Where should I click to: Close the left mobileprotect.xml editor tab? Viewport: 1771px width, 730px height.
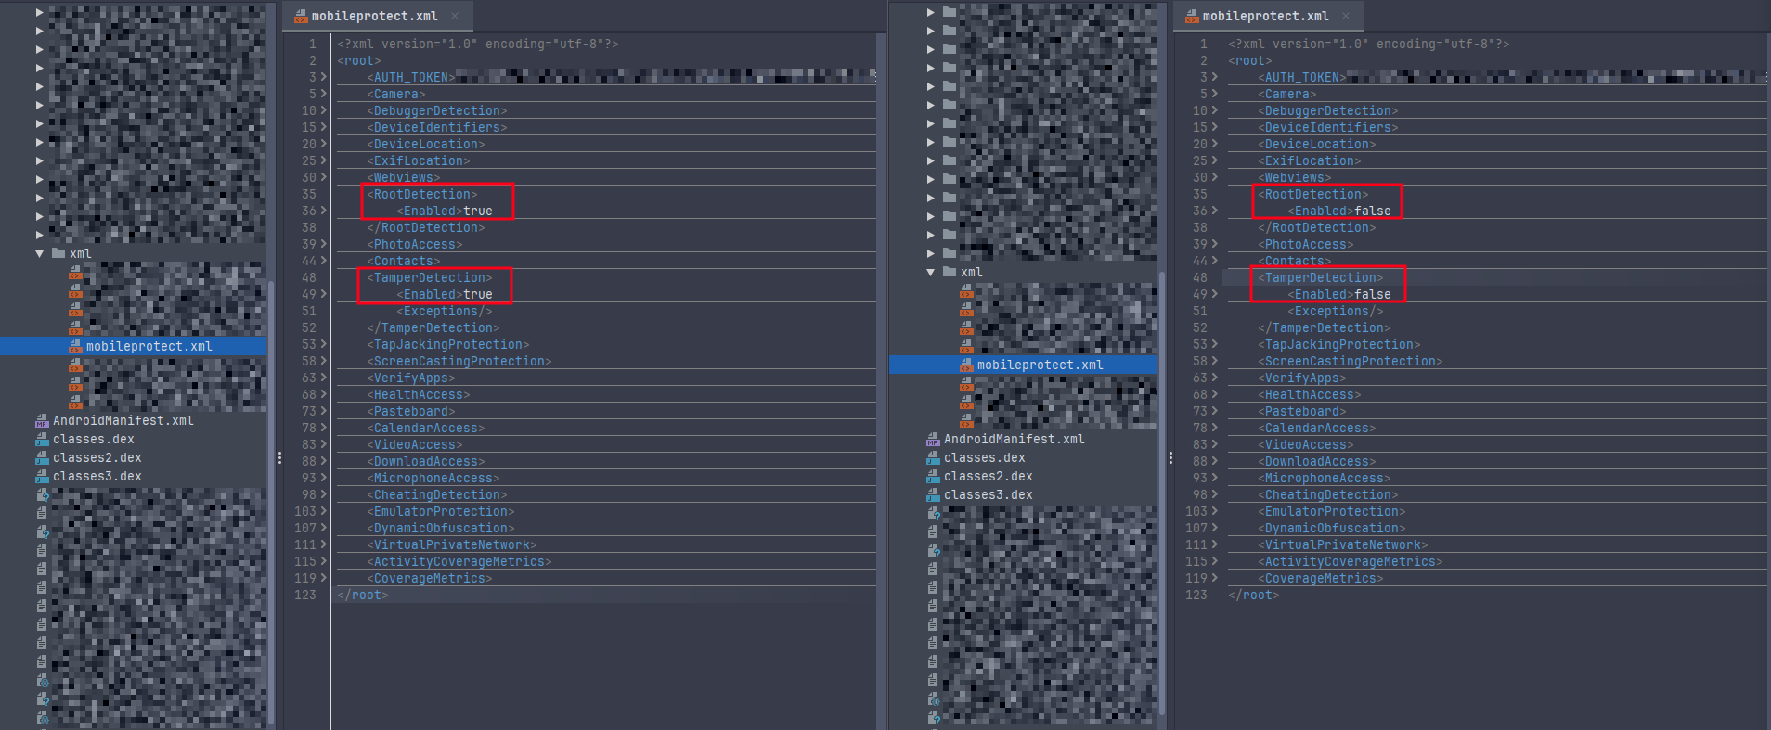point(455,16)
